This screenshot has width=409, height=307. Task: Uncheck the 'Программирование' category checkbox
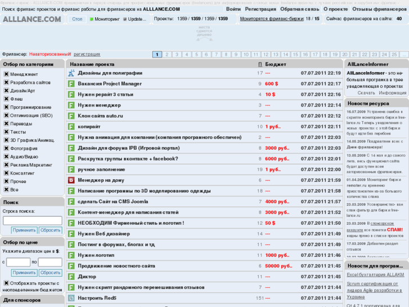[7, 107]
